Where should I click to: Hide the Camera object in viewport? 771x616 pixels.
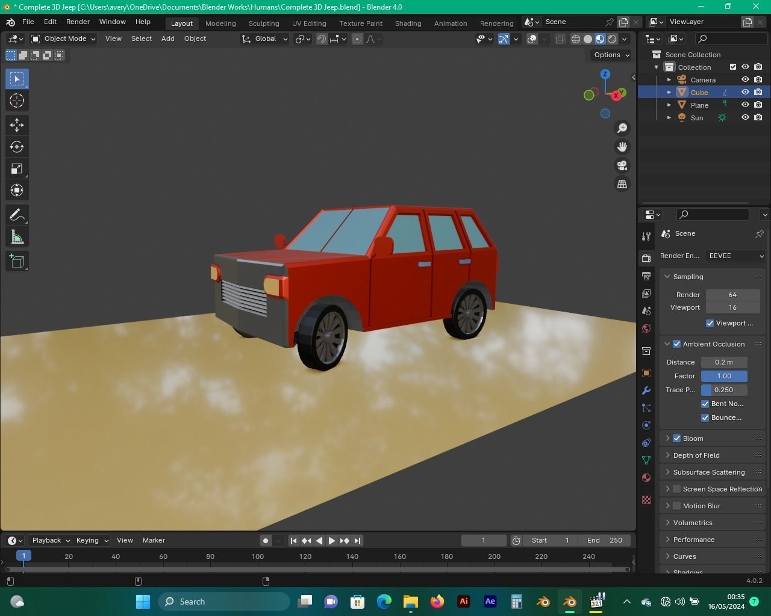click(x=745, y=79)
